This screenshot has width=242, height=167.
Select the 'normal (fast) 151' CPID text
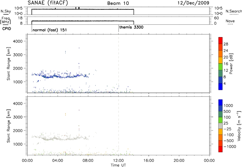tap(50, 30)
